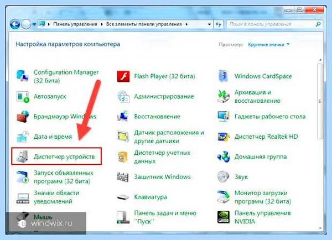Click the Flash Player red icon
The height and width of the screenshot is (240, 332).
(x=123, y=76)
